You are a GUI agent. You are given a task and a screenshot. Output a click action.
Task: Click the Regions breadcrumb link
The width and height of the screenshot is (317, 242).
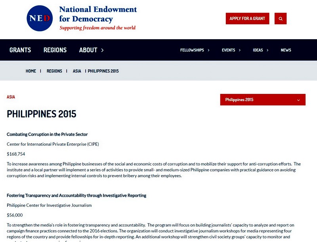54,71
